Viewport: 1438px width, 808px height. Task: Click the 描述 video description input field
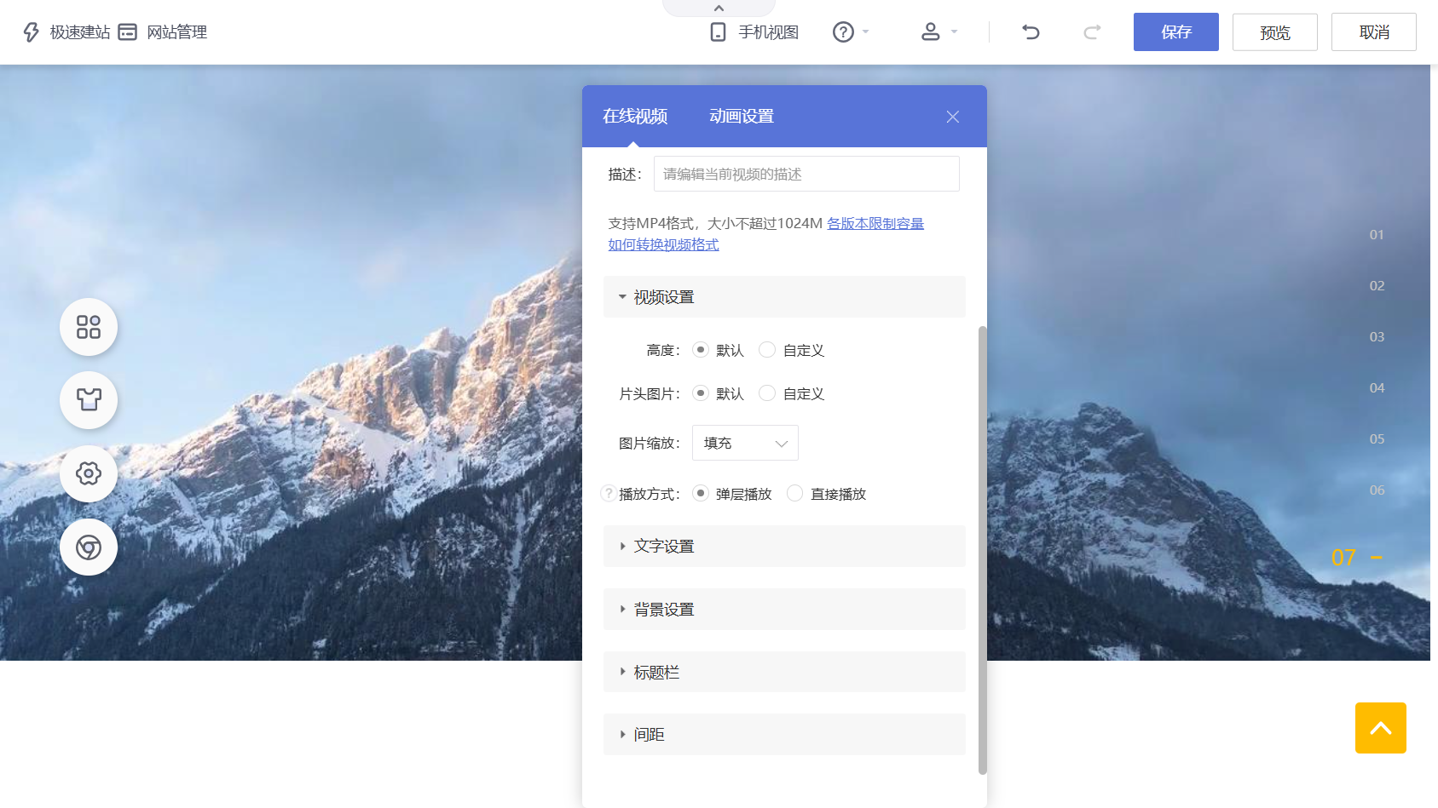pyautogui.click(x=806, y=174)
